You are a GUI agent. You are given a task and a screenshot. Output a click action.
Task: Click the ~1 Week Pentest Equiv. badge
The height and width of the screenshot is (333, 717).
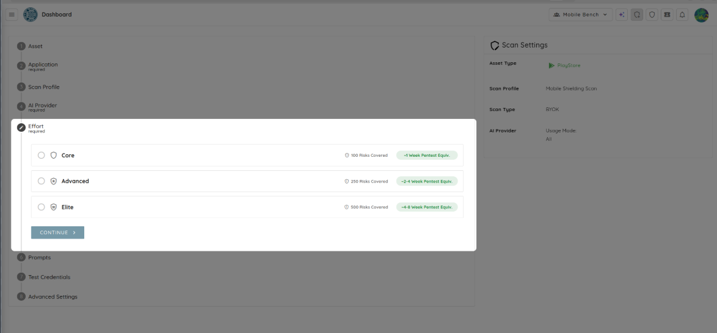tap(427, 156)
